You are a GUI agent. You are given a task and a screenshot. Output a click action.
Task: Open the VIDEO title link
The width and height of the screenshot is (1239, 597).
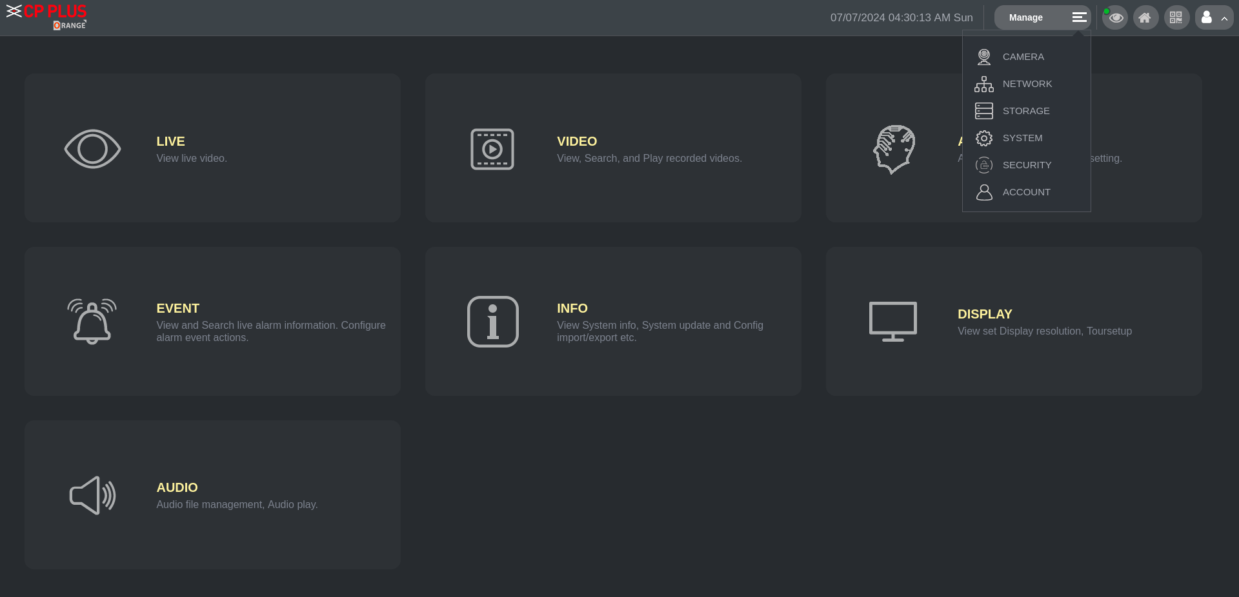[x=577, y=141]
